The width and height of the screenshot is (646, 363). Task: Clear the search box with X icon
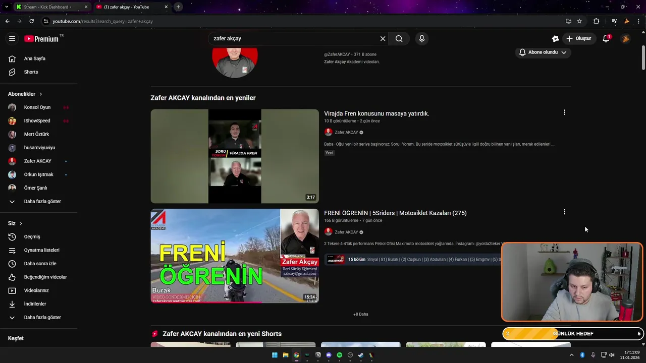[383, 39]
